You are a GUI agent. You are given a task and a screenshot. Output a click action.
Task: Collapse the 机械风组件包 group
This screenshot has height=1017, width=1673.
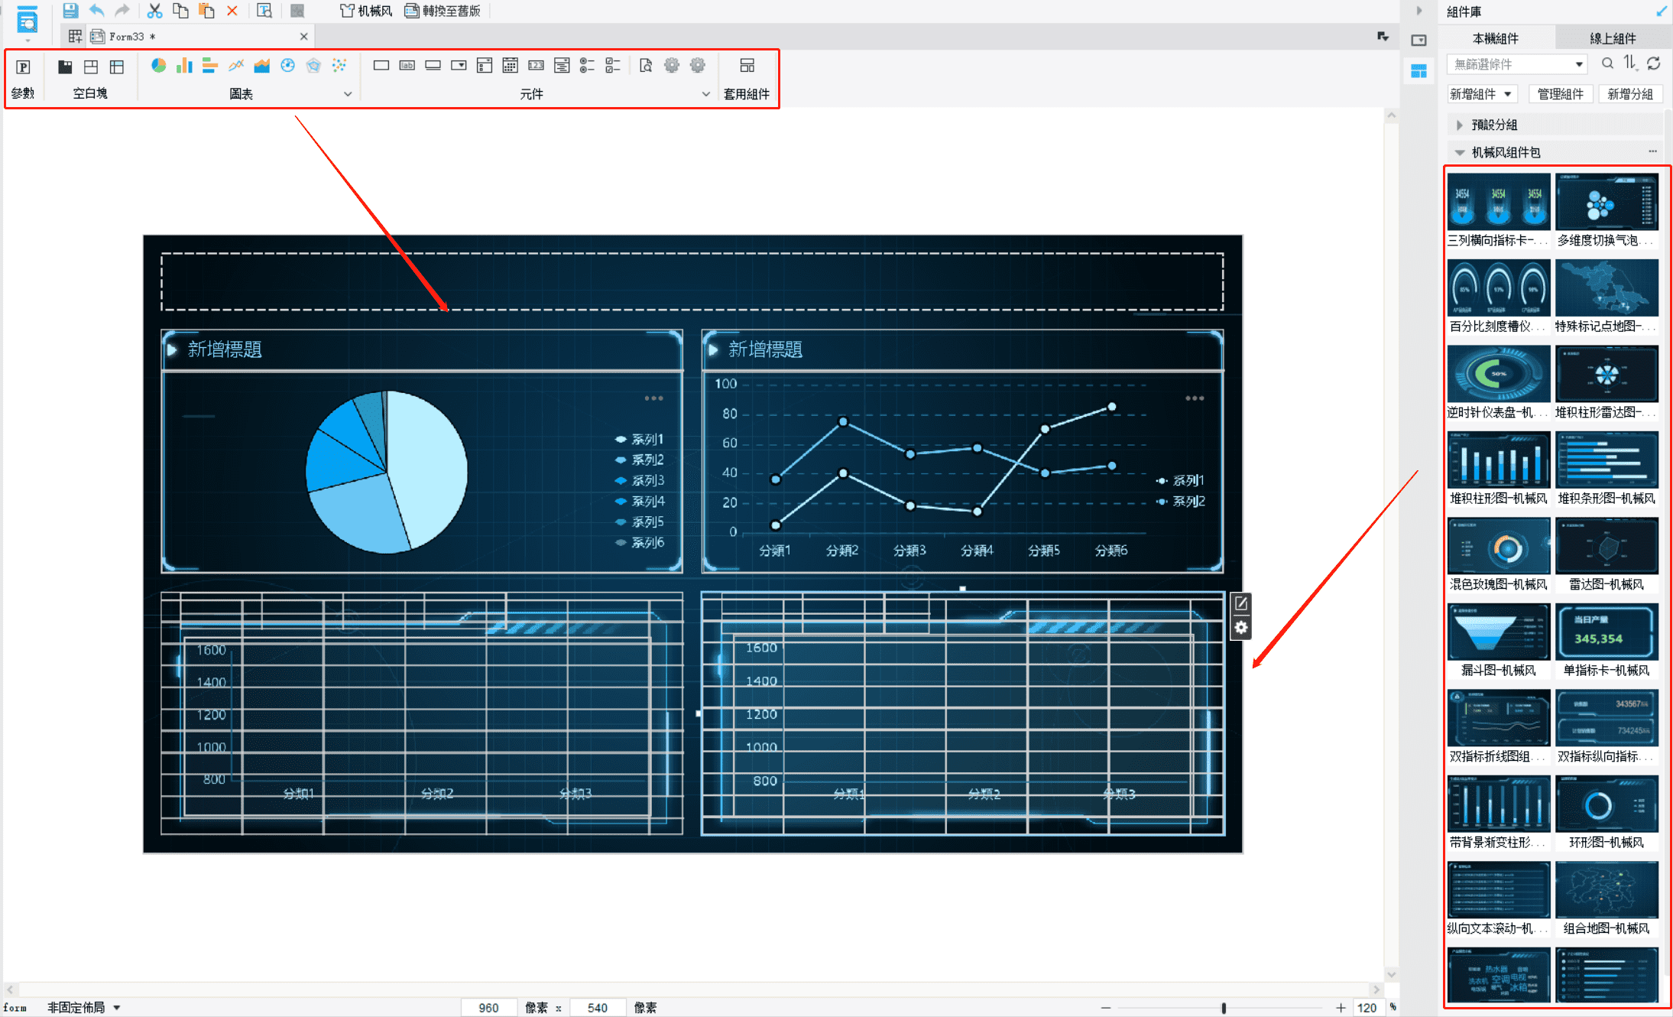(x=1459, y=152)
